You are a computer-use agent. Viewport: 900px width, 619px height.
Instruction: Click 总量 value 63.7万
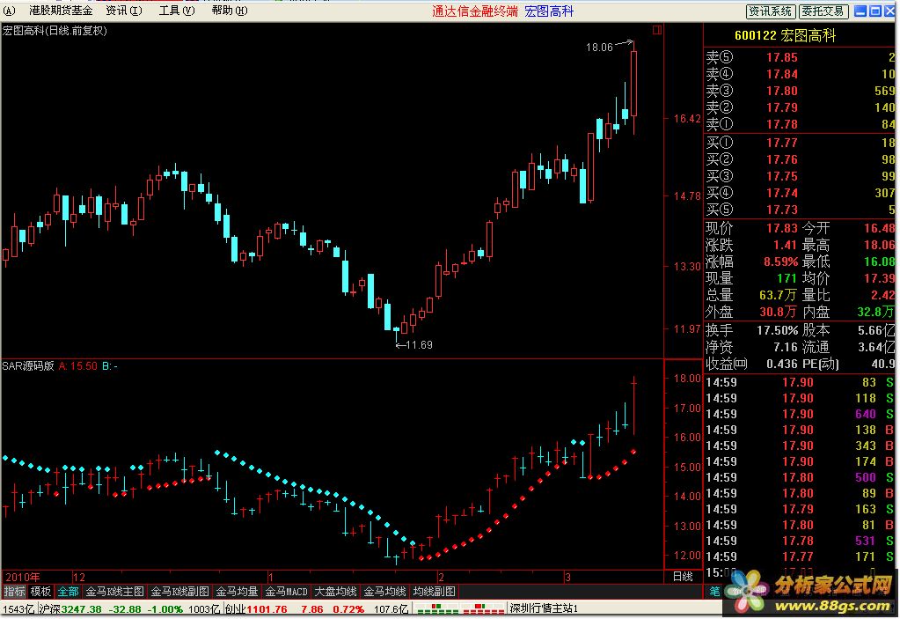(x=779, y=295)
